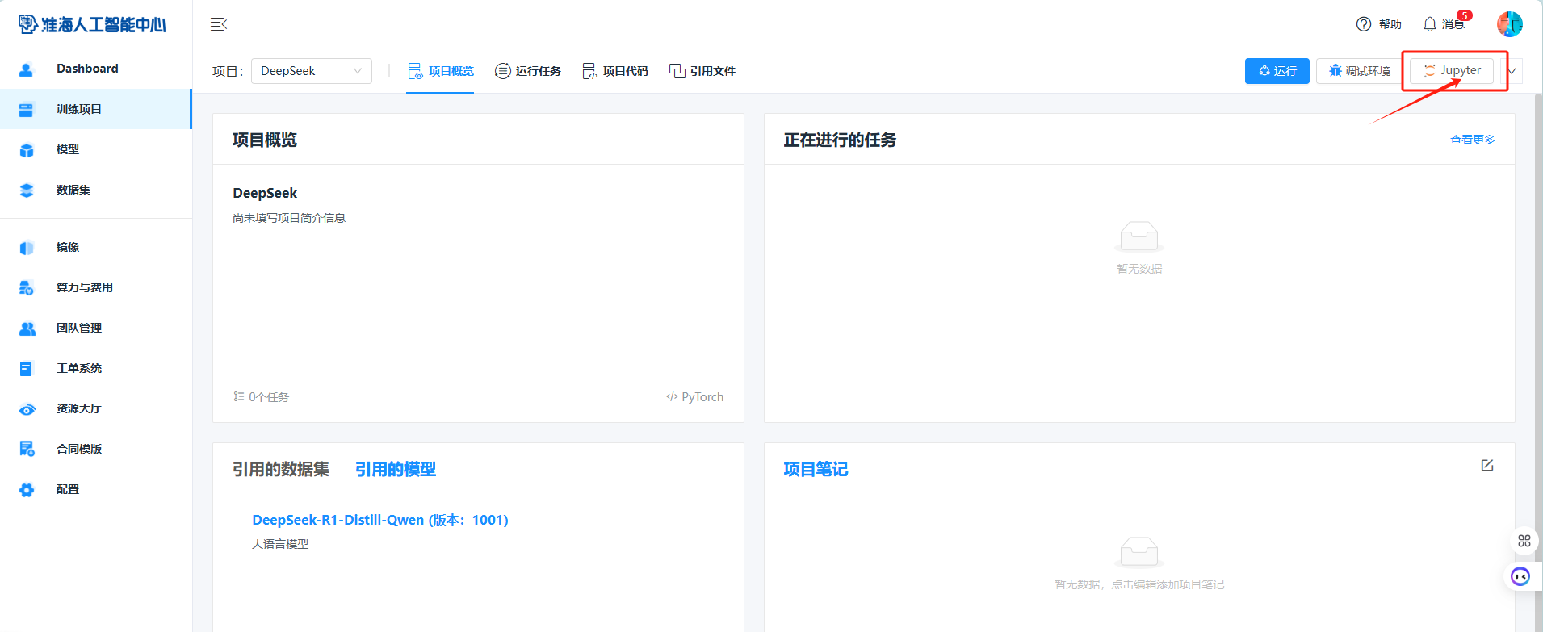The width and height of the screenshot is (1543, 632).
Task: Click the DeepSeek project title
Action: pos(265,193)
